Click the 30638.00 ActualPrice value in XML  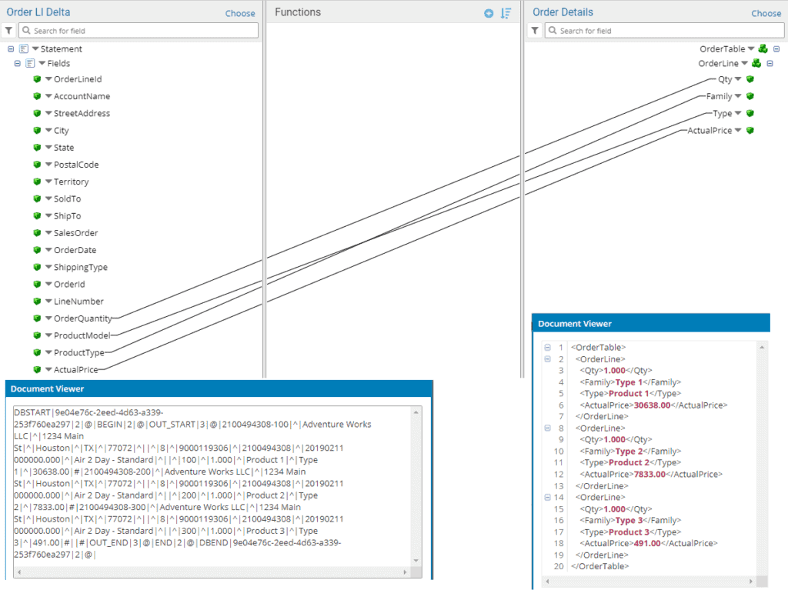point(652,405)
